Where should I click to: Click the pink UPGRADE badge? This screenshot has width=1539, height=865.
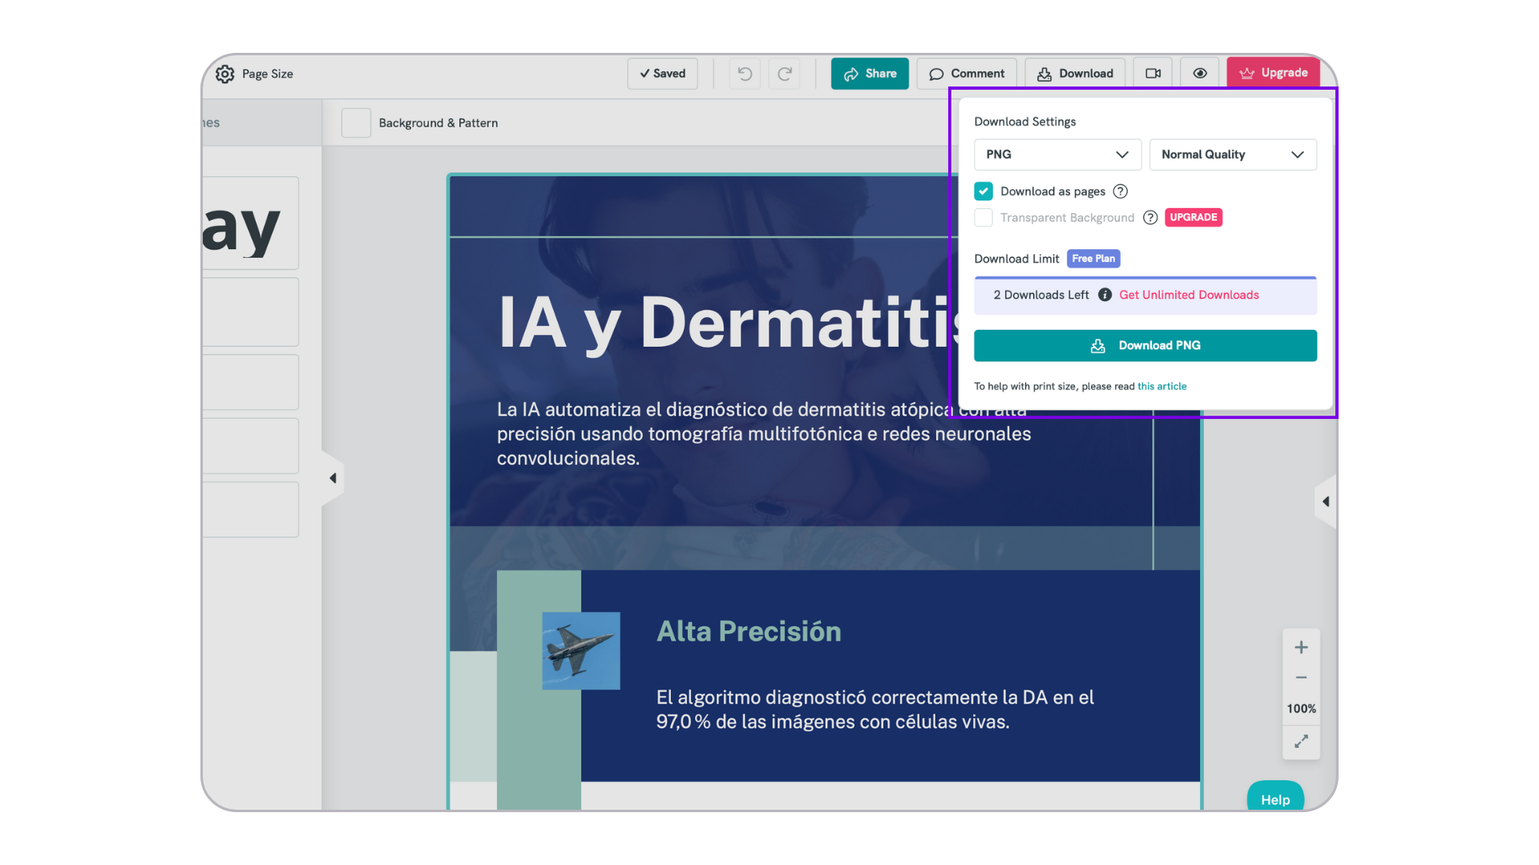pos(1194,217)
